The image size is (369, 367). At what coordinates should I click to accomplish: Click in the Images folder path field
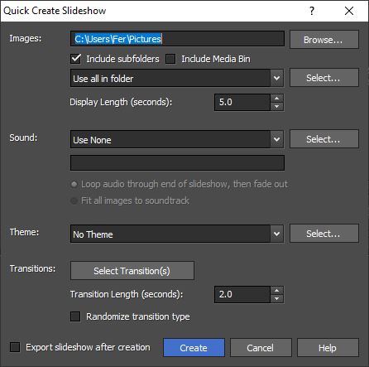(x=177, y=39)
